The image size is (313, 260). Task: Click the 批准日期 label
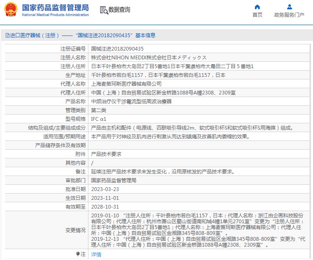pos(75,189)
